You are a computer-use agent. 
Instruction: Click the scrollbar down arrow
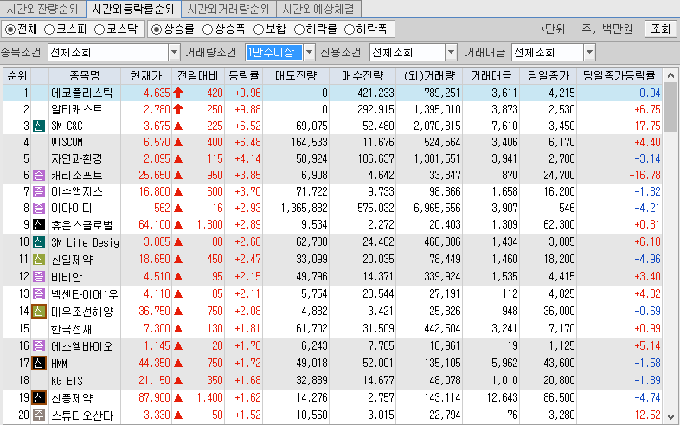[670, 416]
